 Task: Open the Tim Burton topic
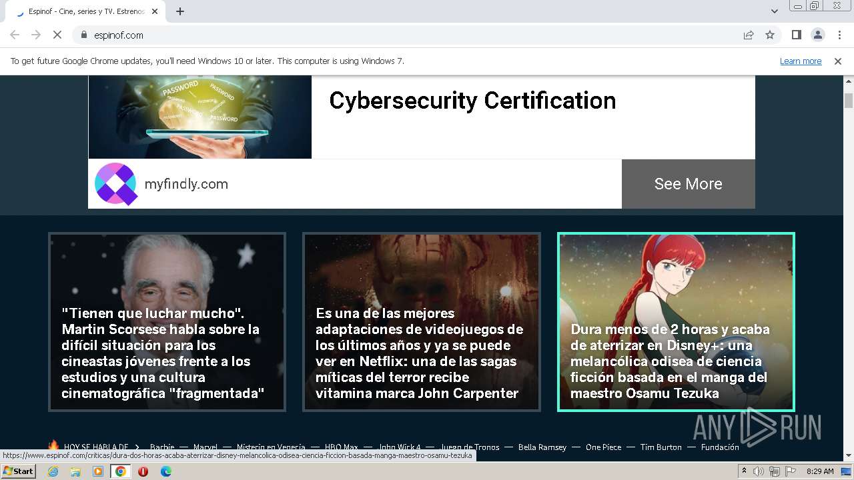661,447
